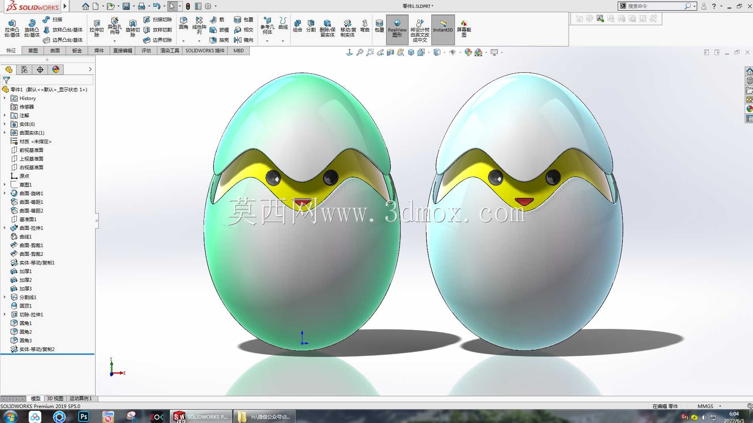Click the Section View icon in view toolbar
The width and height of the screenshot is (753, 423).
coord(390,52)
